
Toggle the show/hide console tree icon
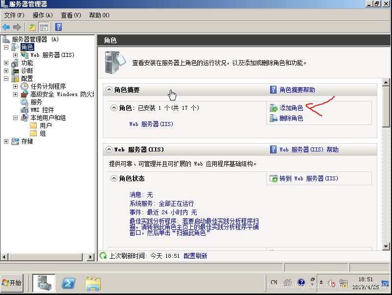click(44, 27)
